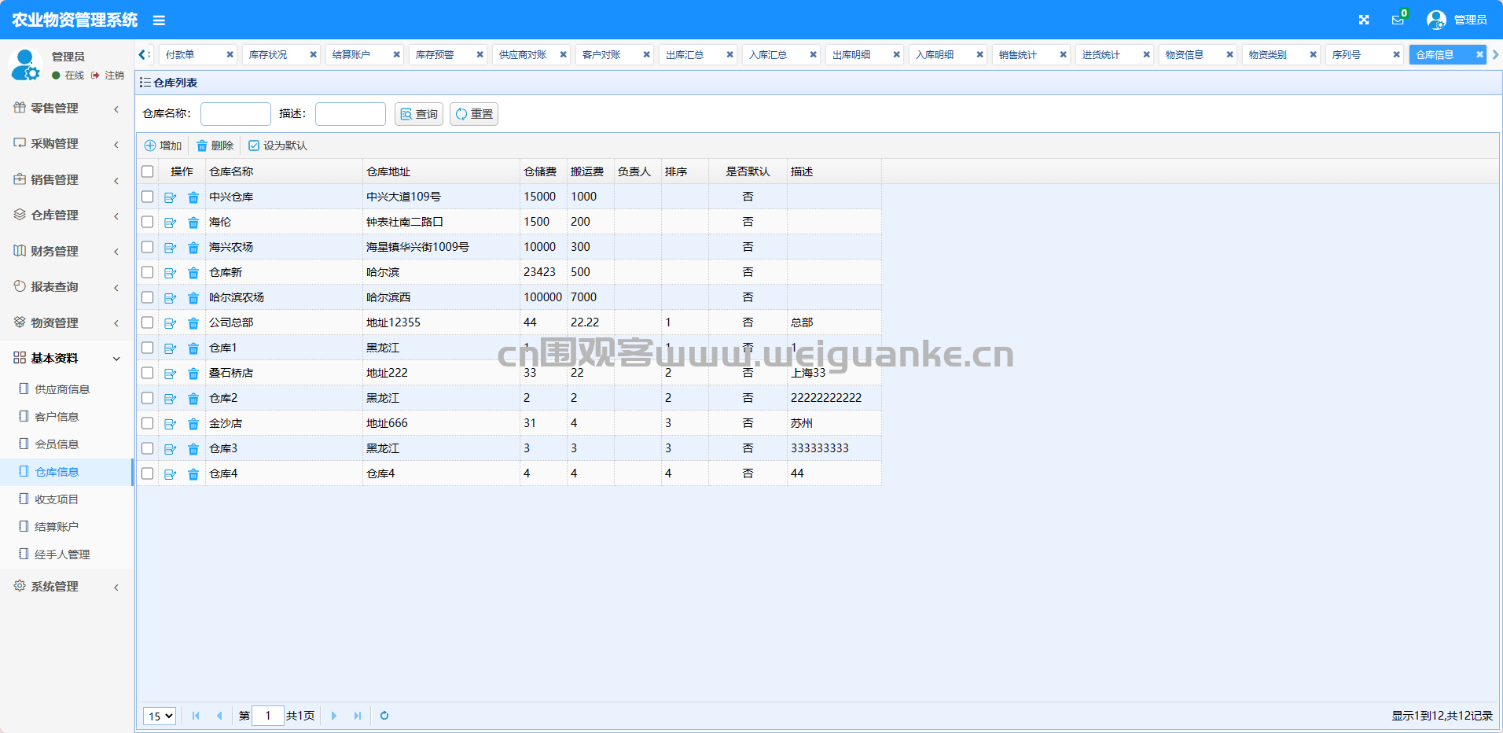This screenshot has height=733, width=1503.
Task: Click the fullscreen expand icon
Action: click(x=1364, y=20)
